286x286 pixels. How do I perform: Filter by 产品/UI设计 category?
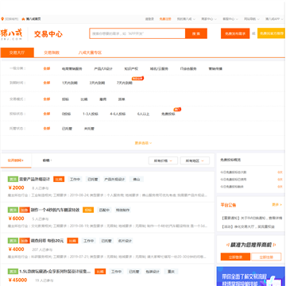[103, 68]
